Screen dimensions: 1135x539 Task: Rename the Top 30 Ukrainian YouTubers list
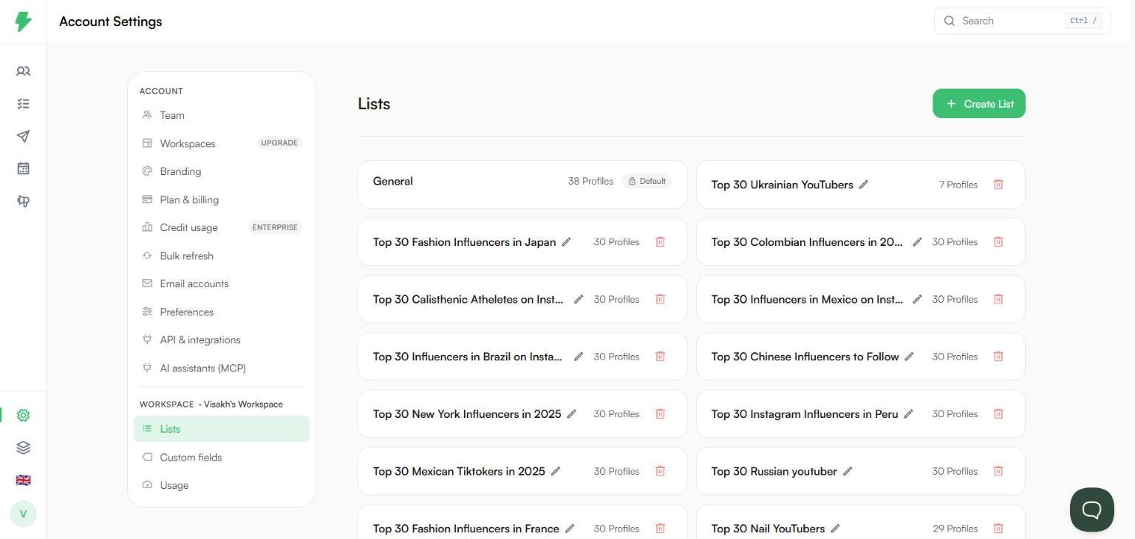click(863, 185)
